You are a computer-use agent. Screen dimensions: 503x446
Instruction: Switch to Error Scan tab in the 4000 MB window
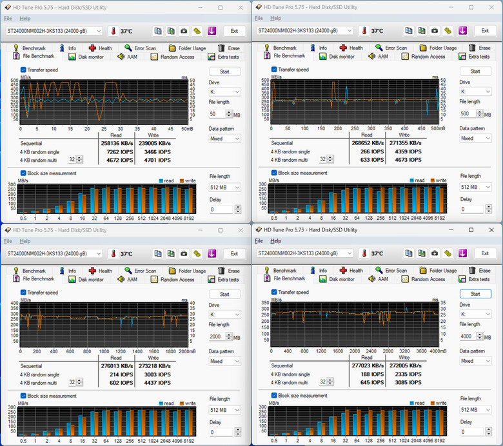pos(391,271)
